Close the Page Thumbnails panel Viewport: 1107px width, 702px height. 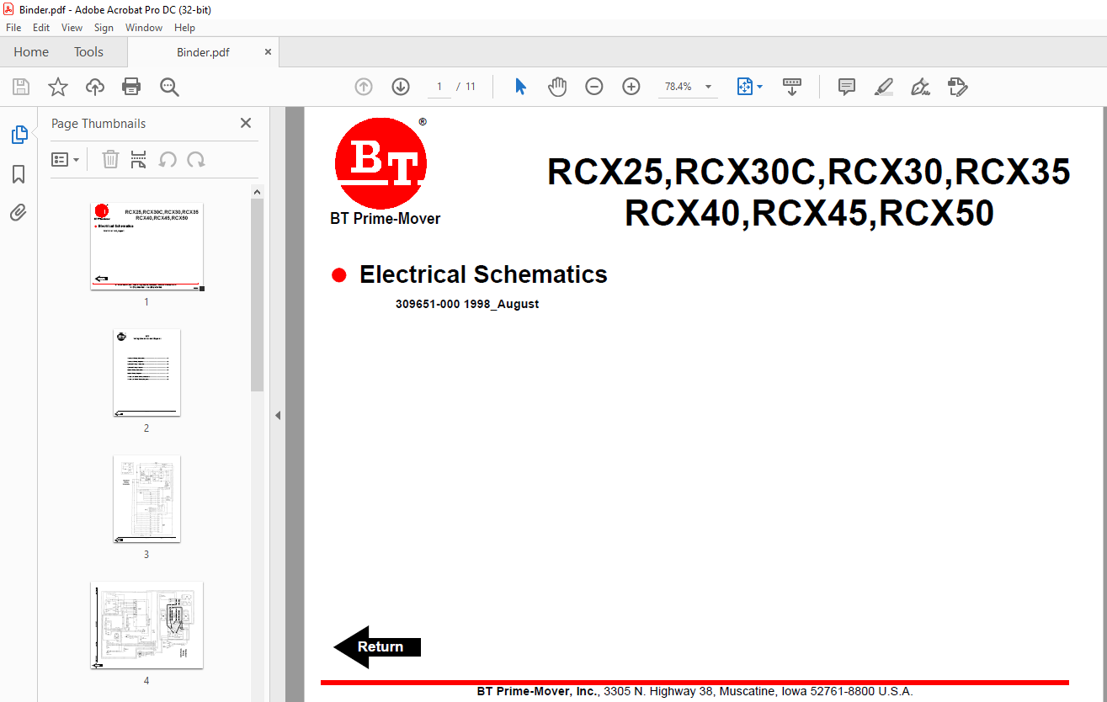[246, 123]
